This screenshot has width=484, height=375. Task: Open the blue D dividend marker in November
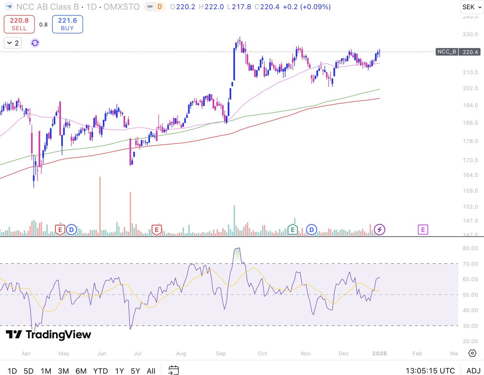(311, 230)
